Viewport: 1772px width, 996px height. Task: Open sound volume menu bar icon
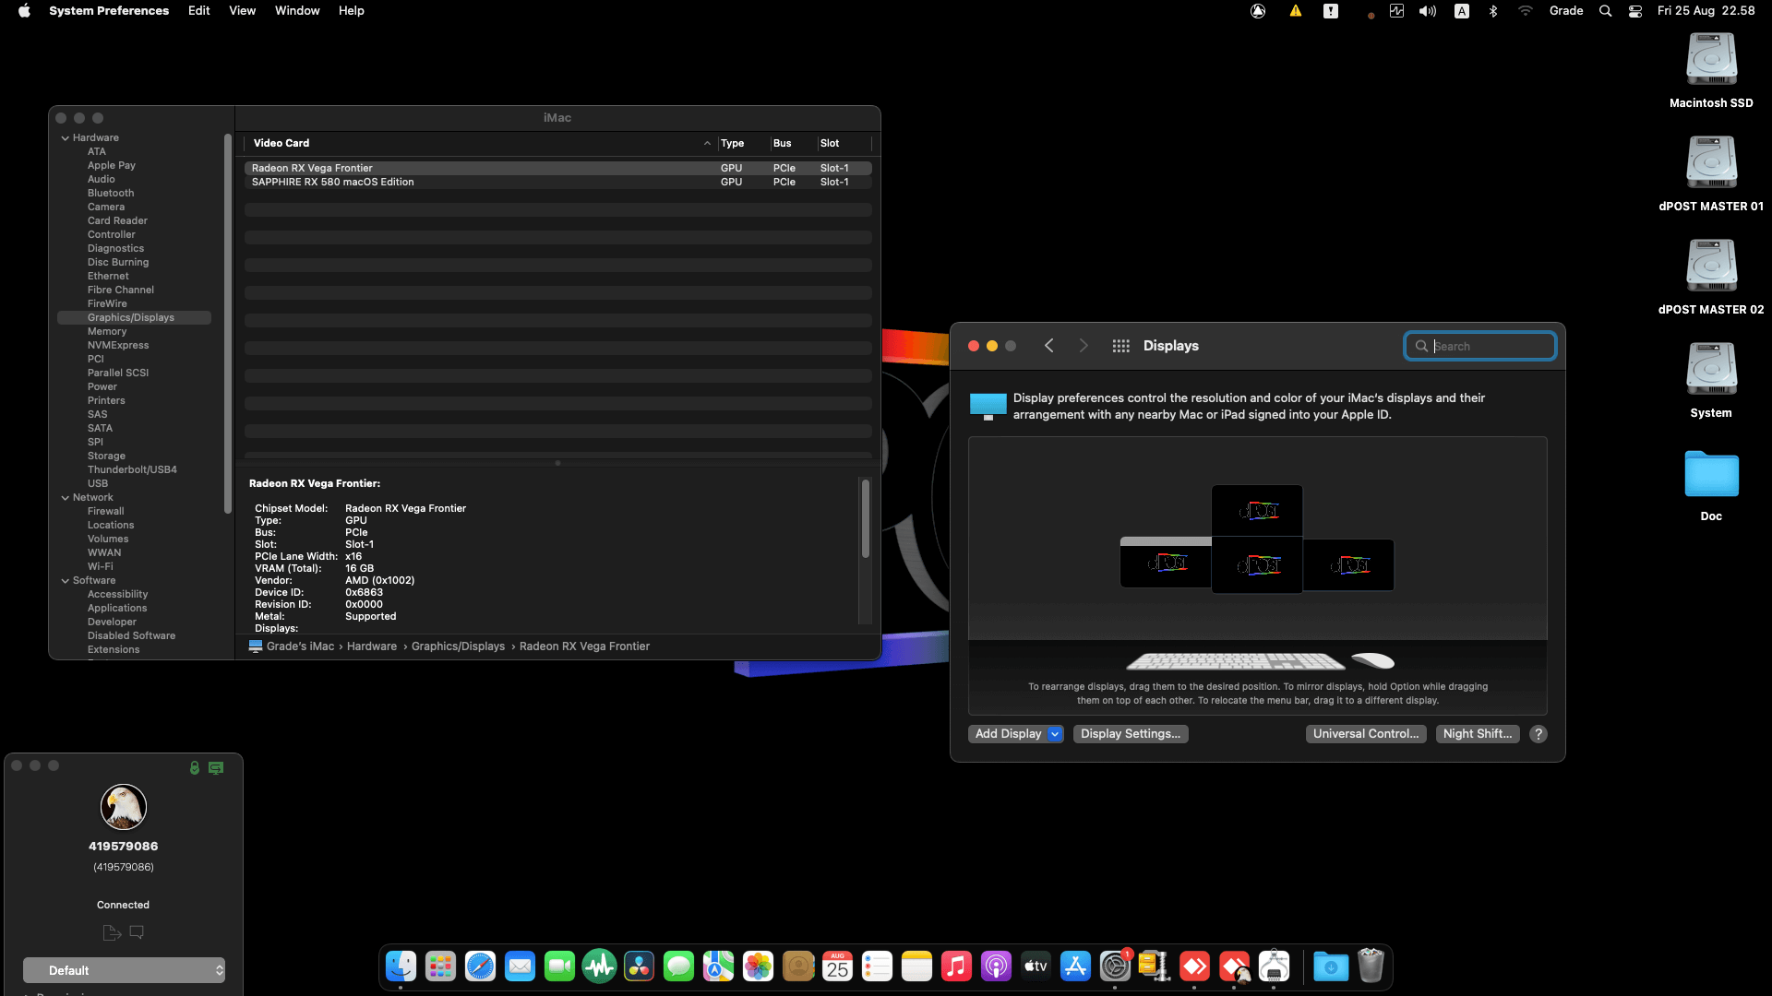click(1428, 11)
